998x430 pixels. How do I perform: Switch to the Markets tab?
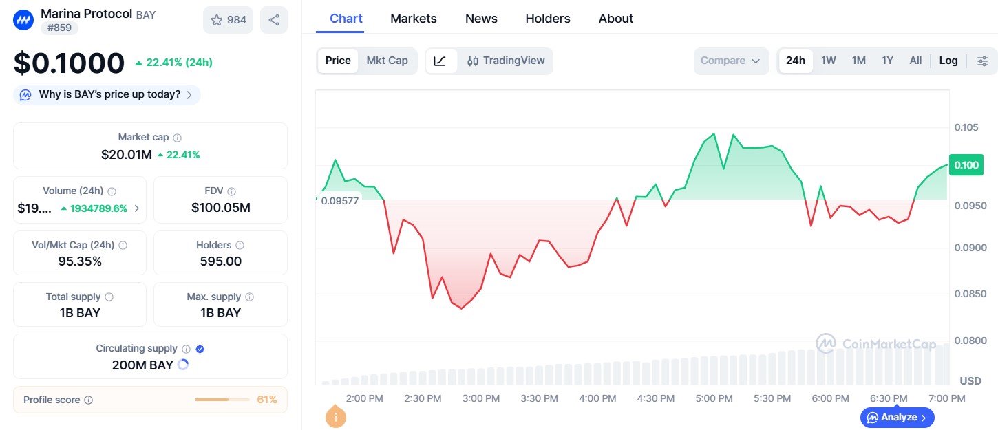pyautogui.click(x=413, y=19)
